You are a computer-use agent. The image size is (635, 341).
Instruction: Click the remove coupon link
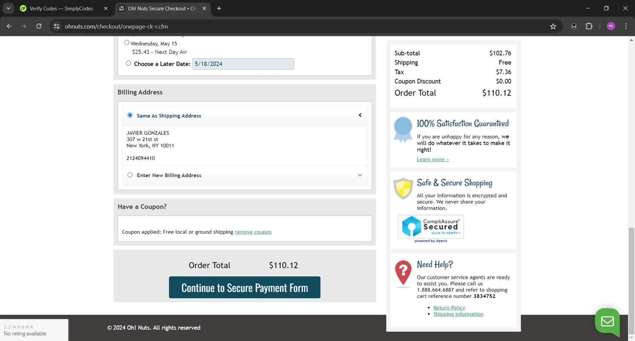[253, 232]
